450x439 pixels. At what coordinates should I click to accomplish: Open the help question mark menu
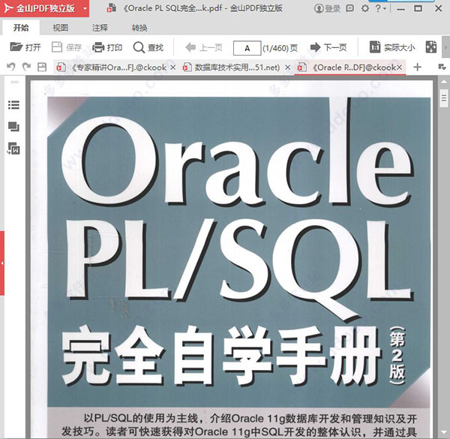tap(380, 8)
